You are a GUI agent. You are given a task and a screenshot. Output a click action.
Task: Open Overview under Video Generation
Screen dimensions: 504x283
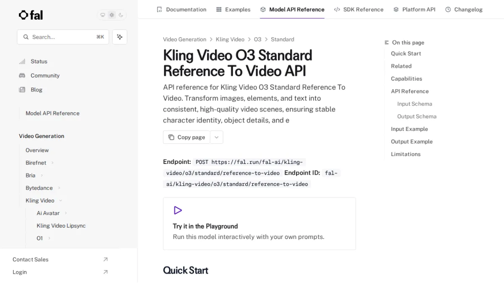tap(37, 150)
